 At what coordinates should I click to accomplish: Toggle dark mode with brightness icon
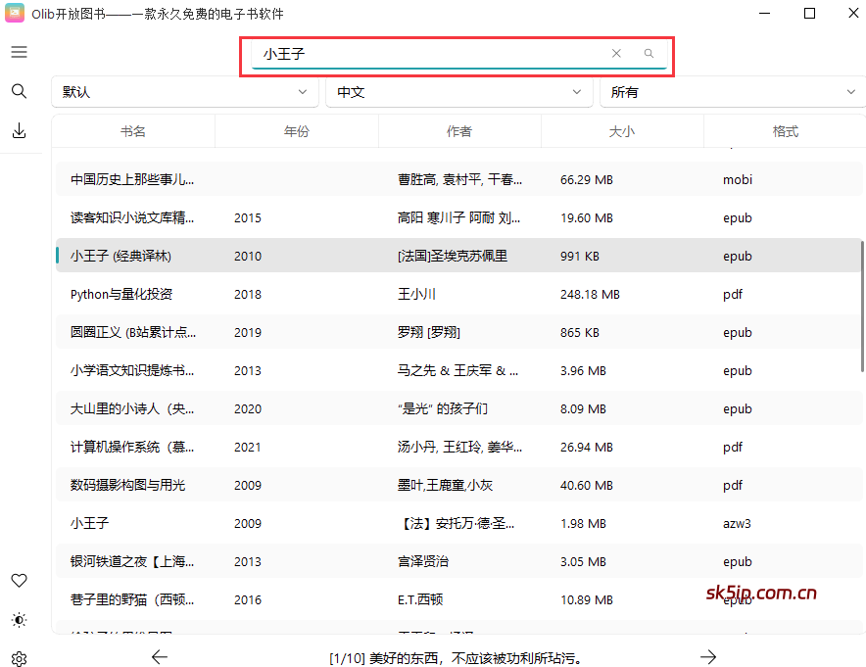click(19, 619)
